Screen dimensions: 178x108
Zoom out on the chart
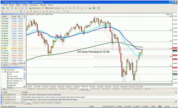[x=78, y=8]
